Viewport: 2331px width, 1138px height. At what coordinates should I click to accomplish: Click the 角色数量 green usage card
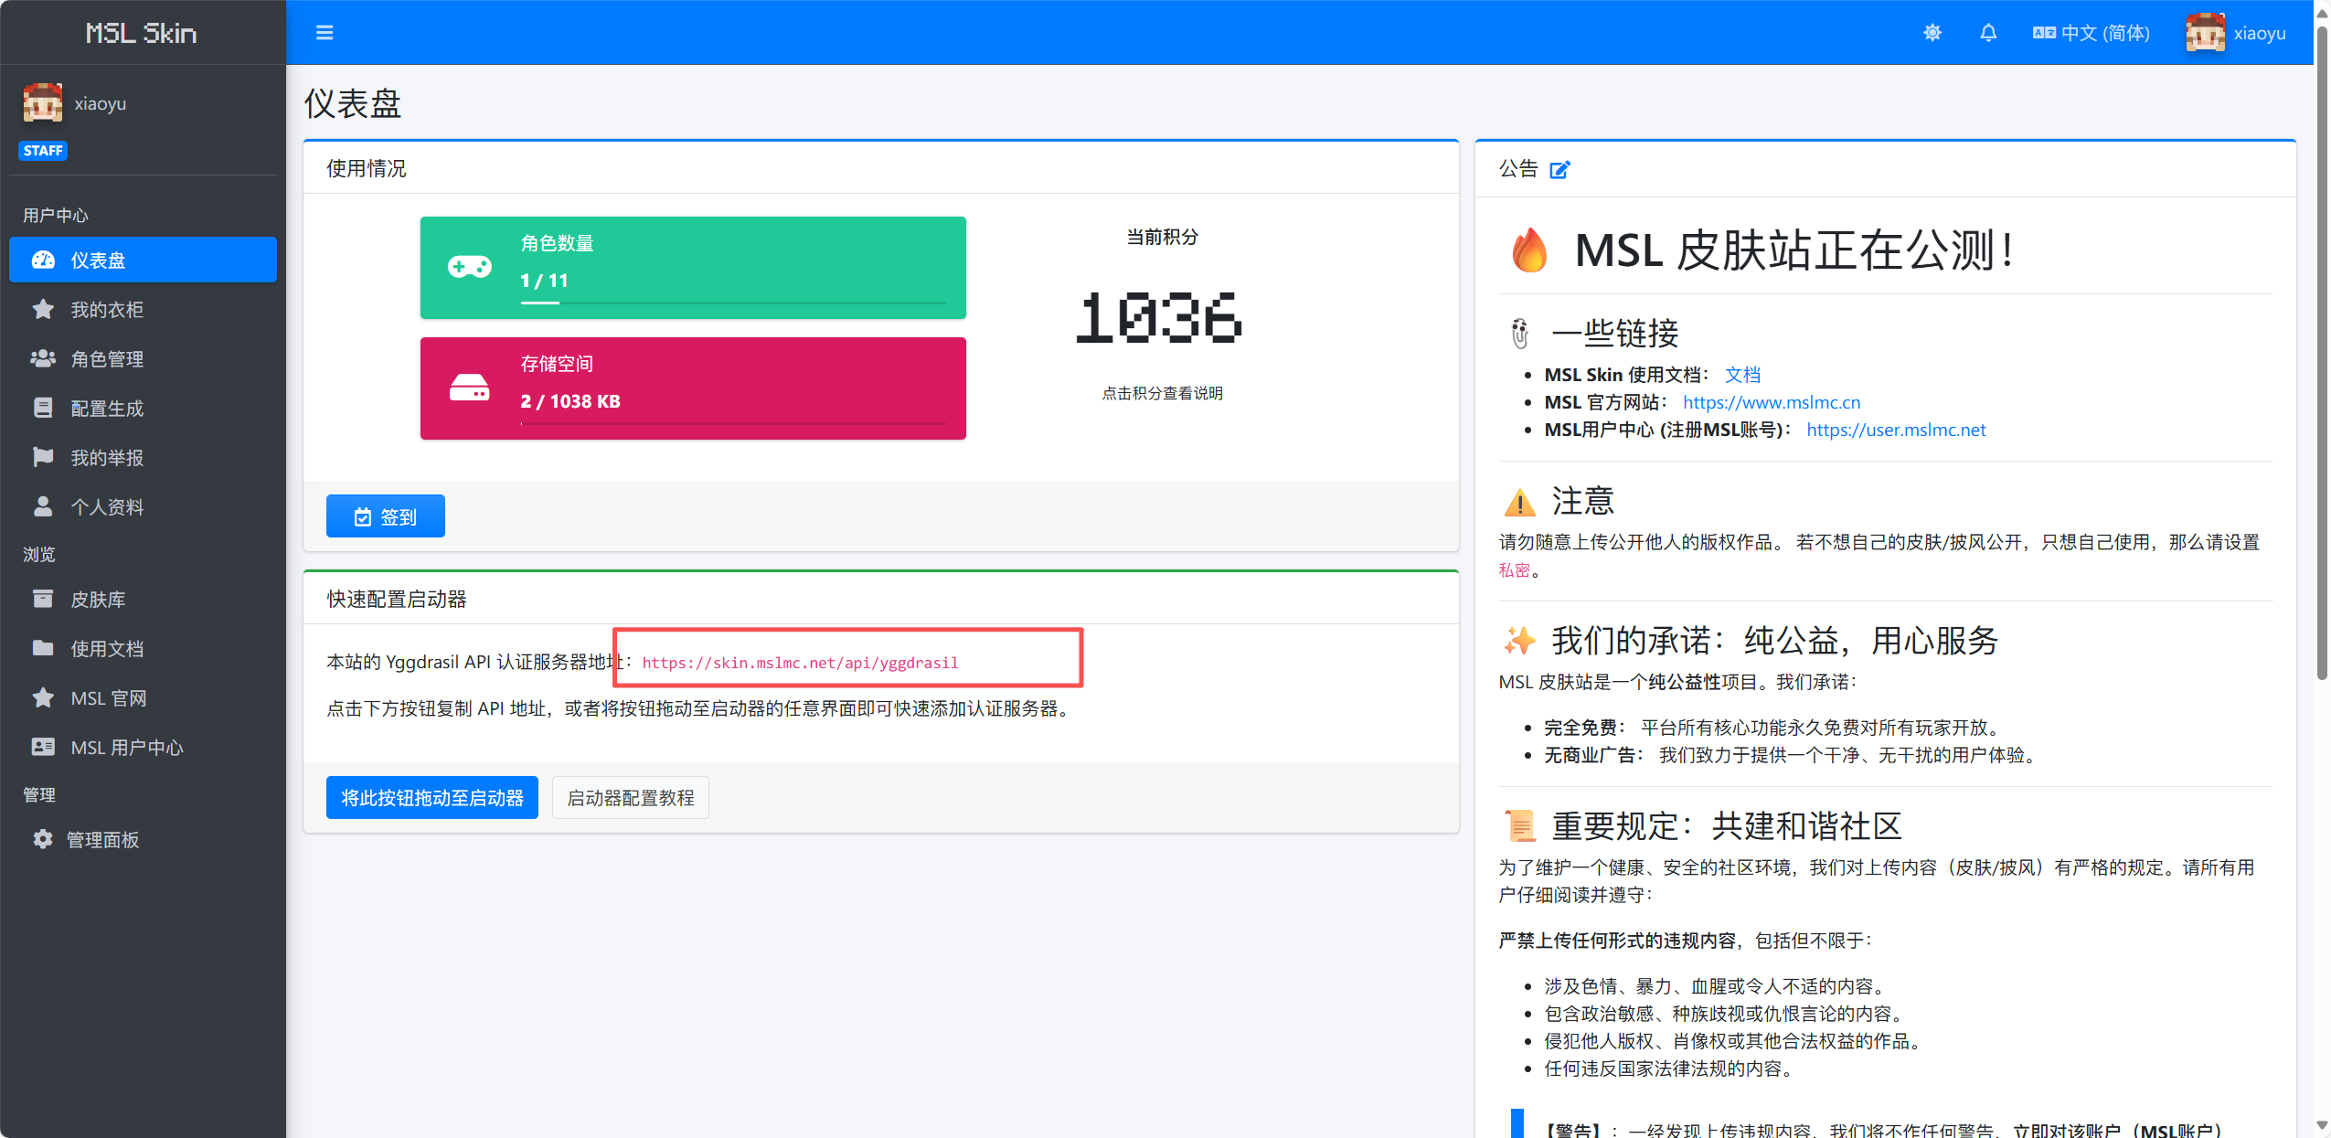tap(692, 268)
